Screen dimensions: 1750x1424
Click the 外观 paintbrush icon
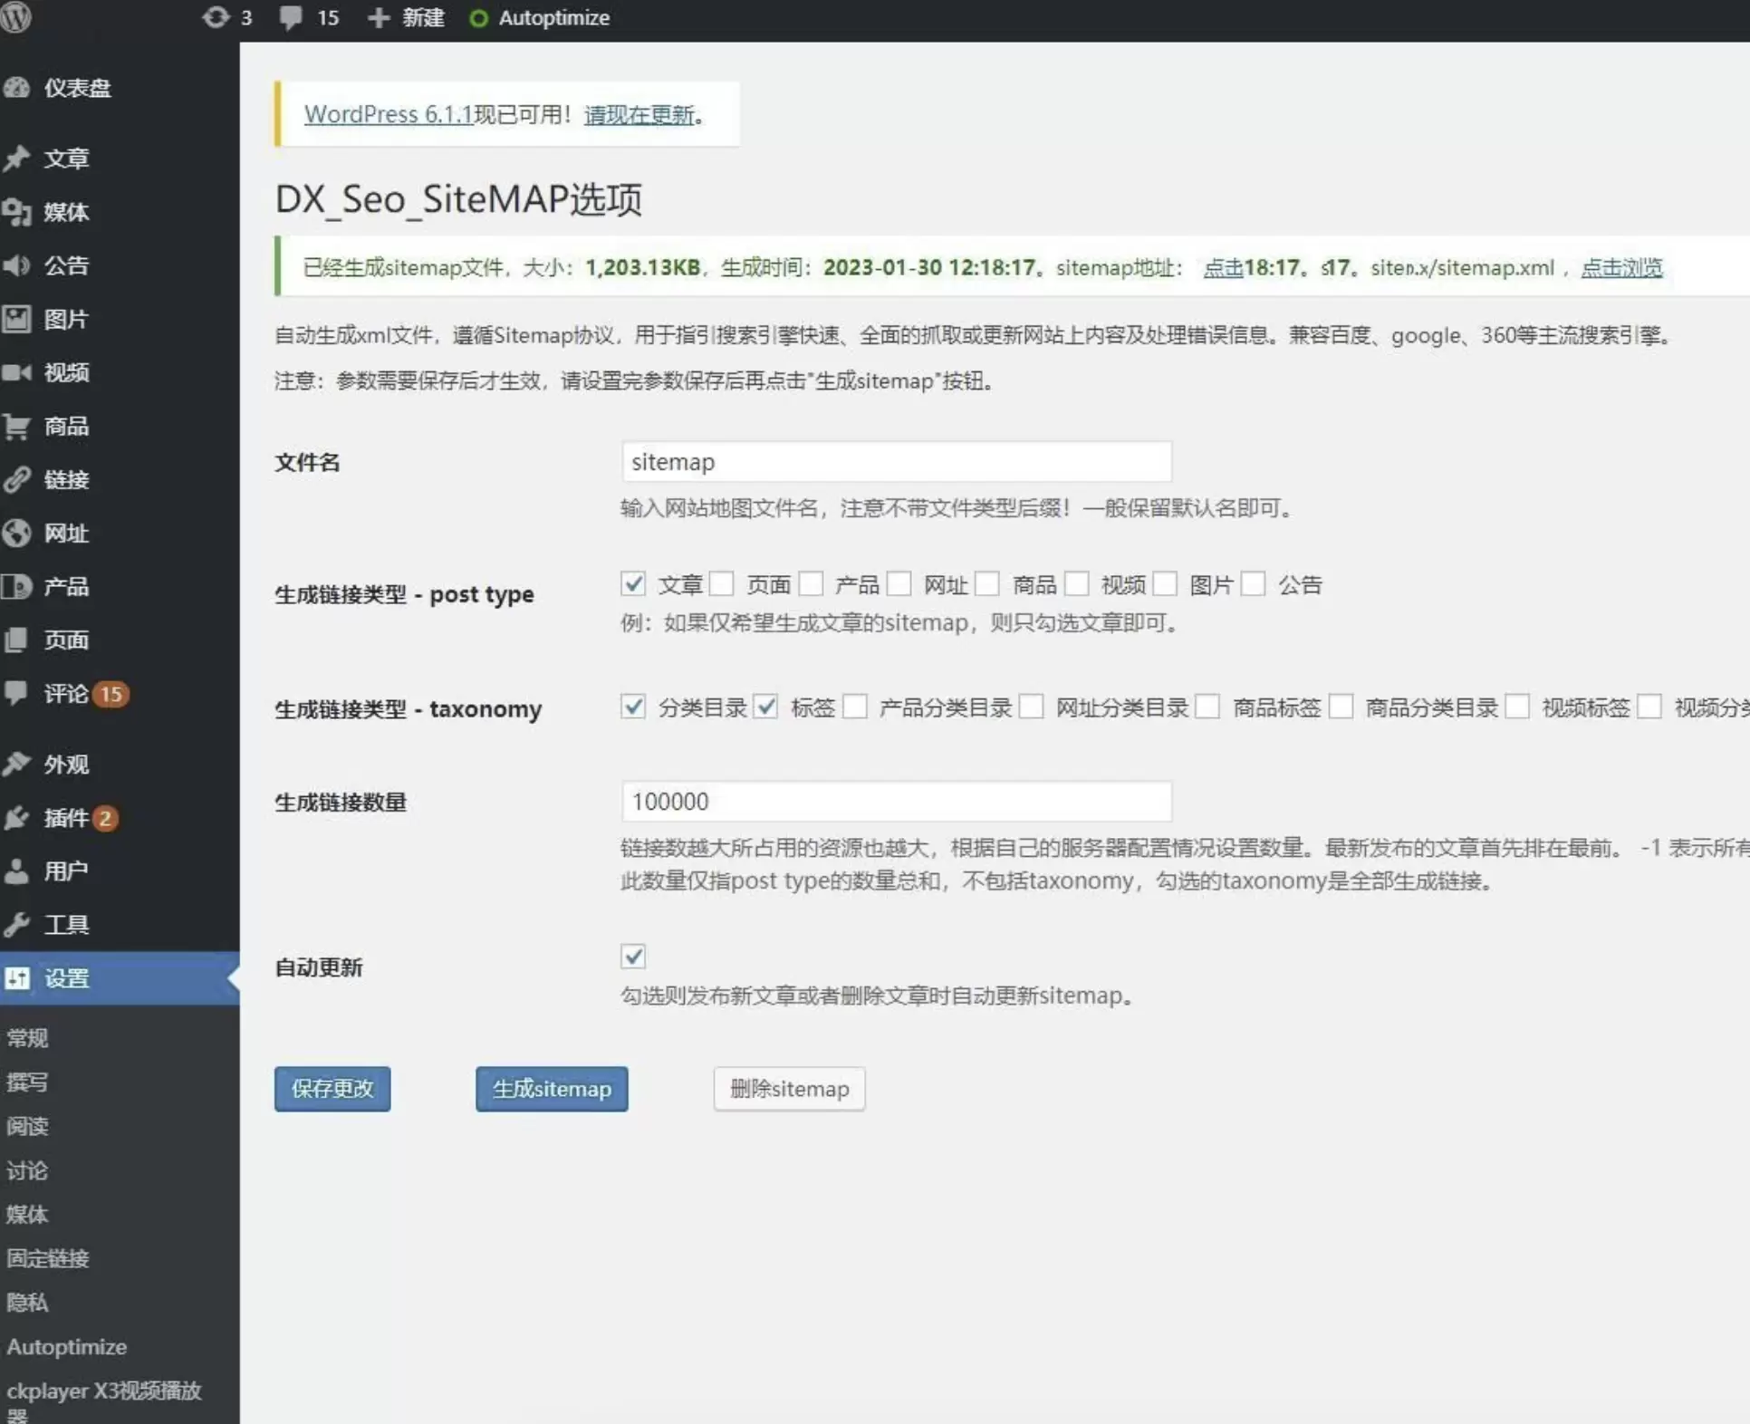16,764
